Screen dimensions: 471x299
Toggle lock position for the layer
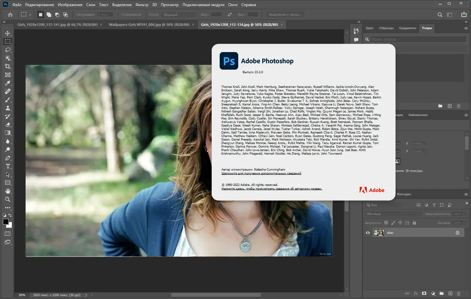pos(400,223)
